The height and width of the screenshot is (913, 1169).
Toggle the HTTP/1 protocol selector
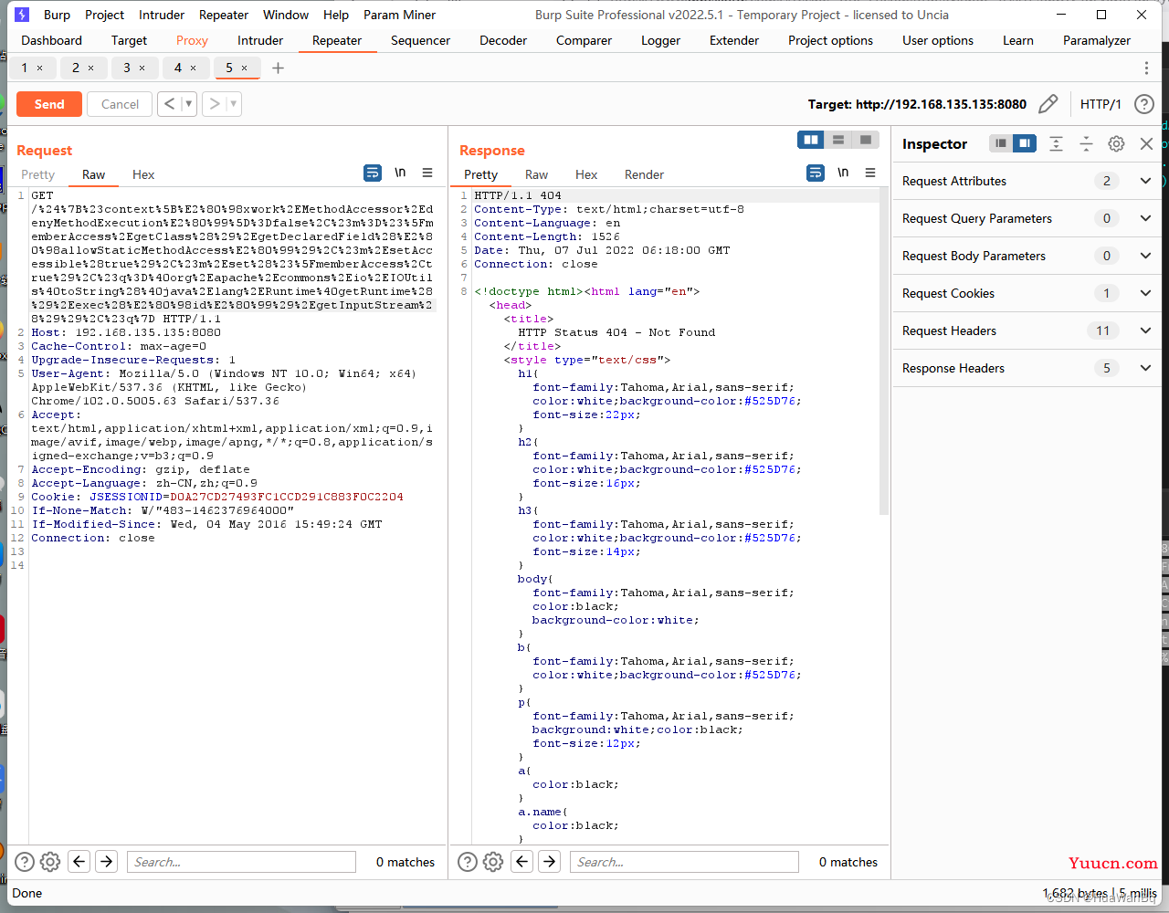1101,104
